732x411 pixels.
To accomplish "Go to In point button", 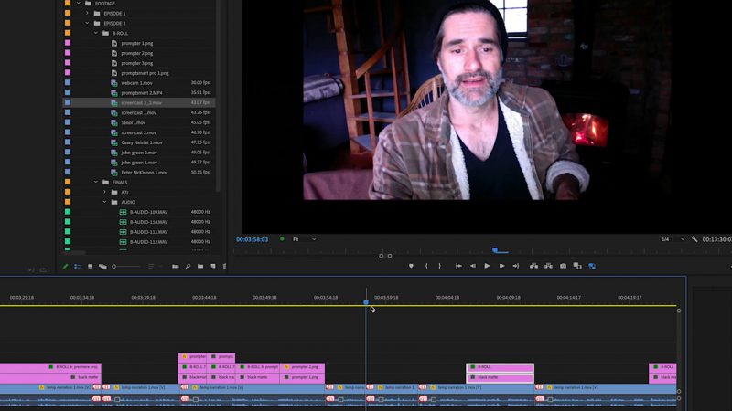I will coord(458,266).
